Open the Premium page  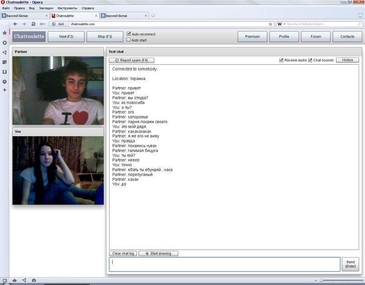pos(252,37)
